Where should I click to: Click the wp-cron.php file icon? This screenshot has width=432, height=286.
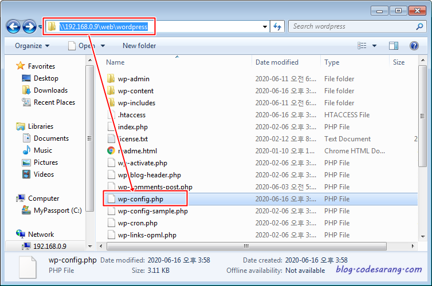pos(111,223)
